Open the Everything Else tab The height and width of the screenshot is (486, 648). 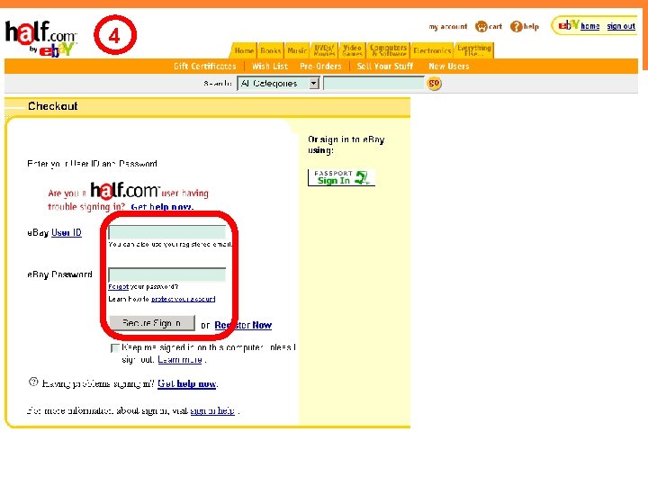pyautogui.click(x=473, y=50)
